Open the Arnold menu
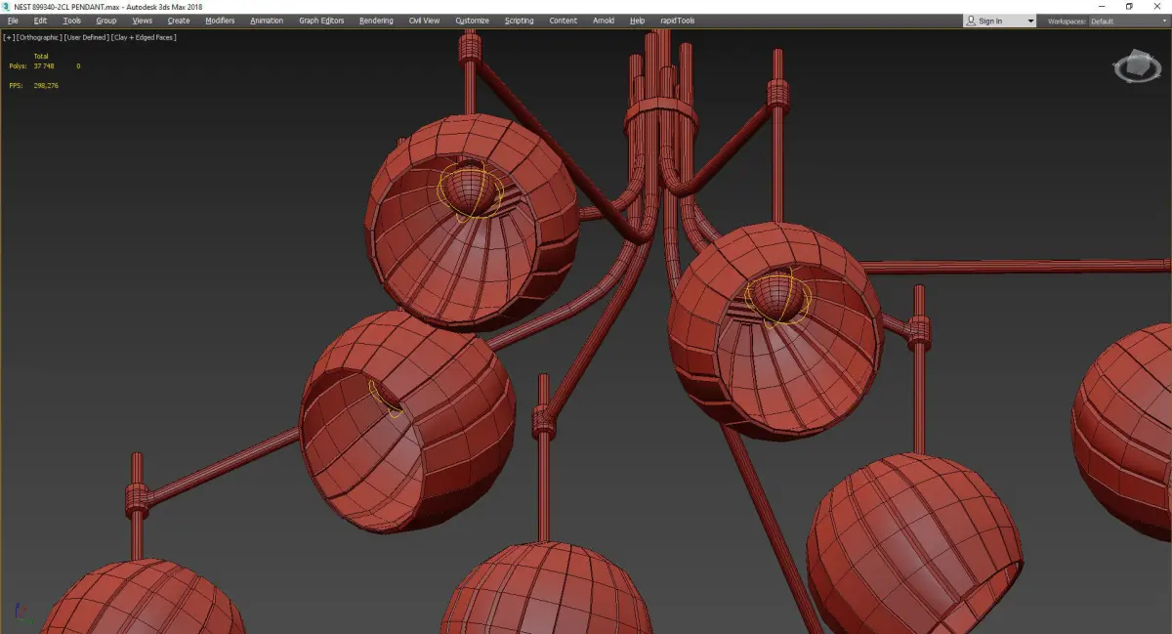 604,21
